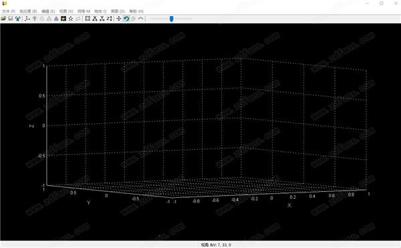Click the view angle status bar text
The height and width of the screenshot is (248, 401).
coord(216,245)
